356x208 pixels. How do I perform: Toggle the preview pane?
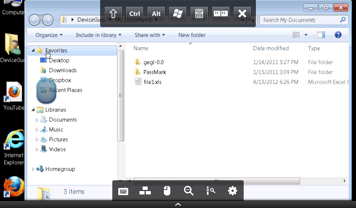click(x=321, y=35)
